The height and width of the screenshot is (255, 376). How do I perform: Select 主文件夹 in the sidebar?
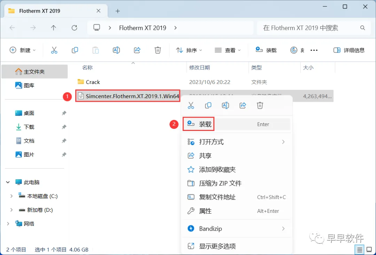(x=34, y=71)
